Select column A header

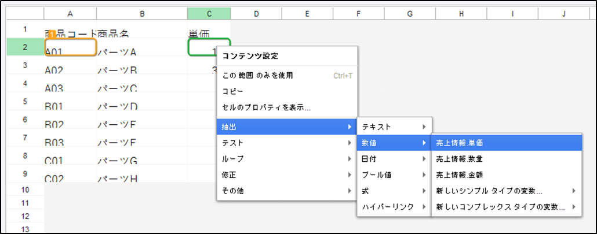[x=70, y=14]
